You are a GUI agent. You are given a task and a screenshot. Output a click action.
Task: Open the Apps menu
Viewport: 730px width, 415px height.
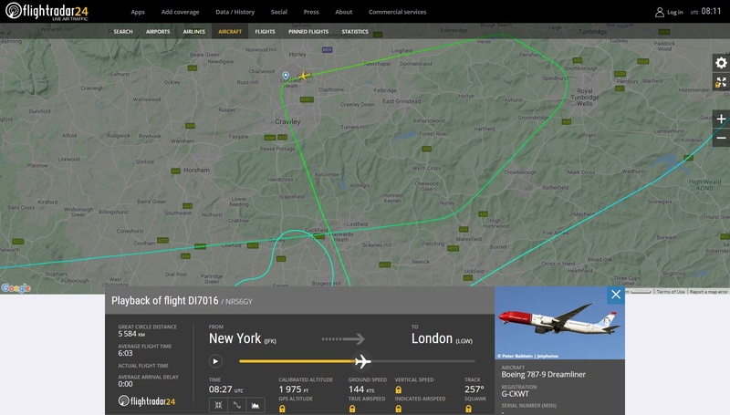138,12
